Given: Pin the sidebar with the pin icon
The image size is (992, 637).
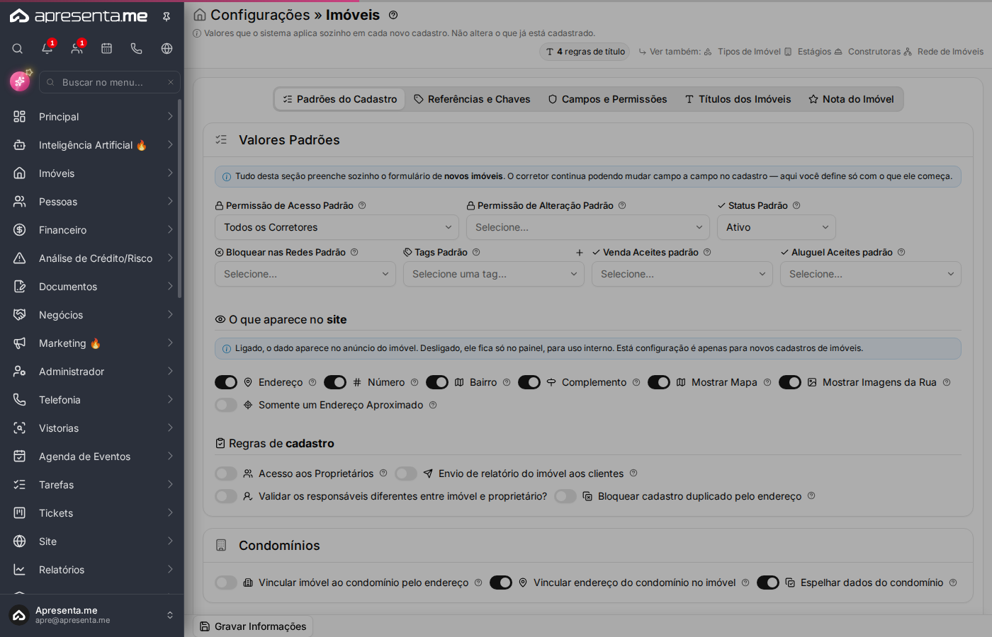Looking at the screenshot, I should tap(167, 16).
